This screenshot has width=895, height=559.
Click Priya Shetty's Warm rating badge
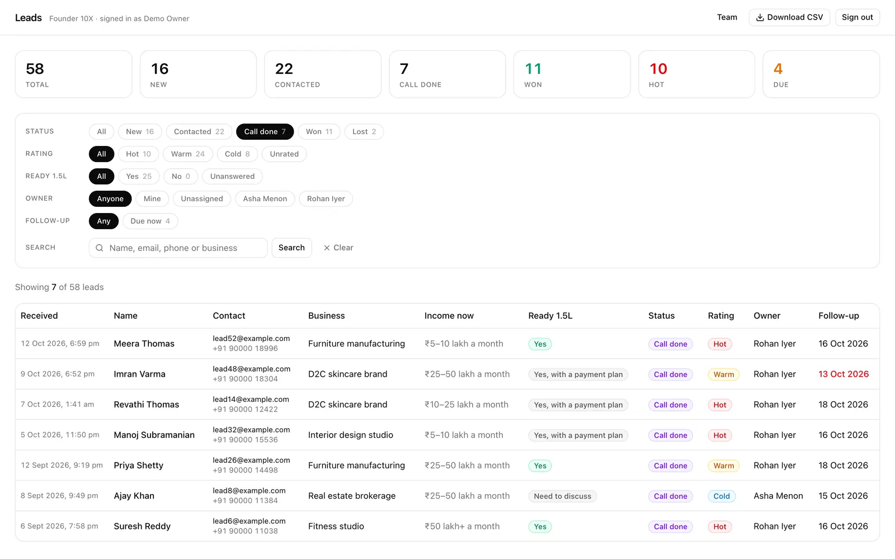click(724, 466)
